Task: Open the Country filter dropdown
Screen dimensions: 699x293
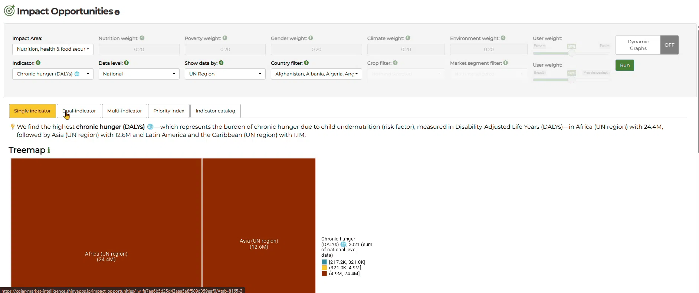Action: 316,74
